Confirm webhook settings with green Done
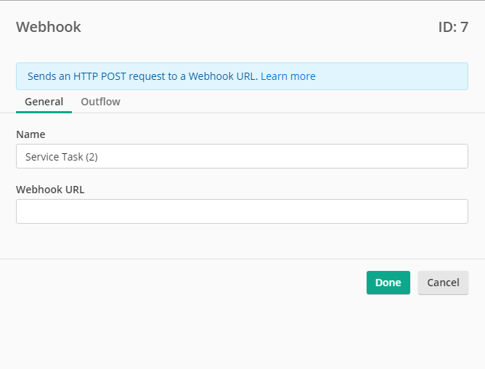 (x=388, y=283)
